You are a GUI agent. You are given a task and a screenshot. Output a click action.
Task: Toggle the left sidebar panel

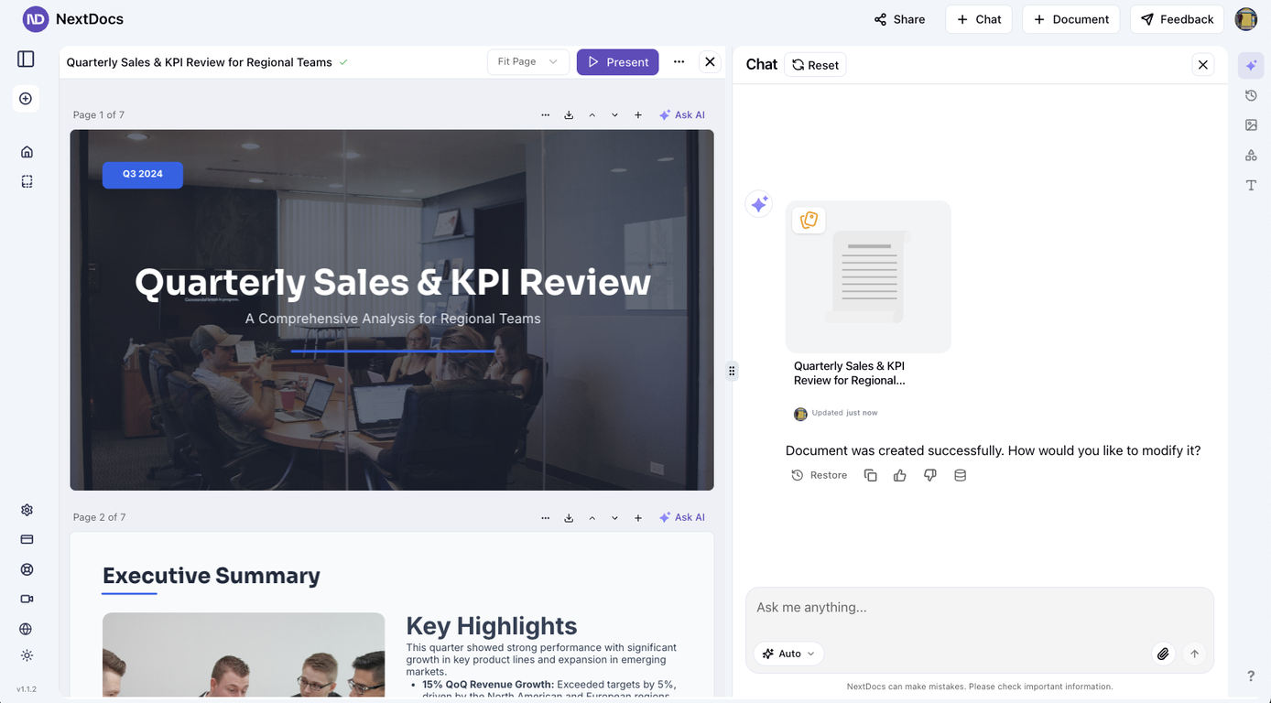[x=26, y=58]
